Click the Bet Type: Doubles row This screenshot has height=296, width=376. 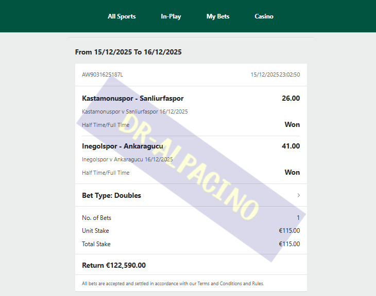pos(191,195)
